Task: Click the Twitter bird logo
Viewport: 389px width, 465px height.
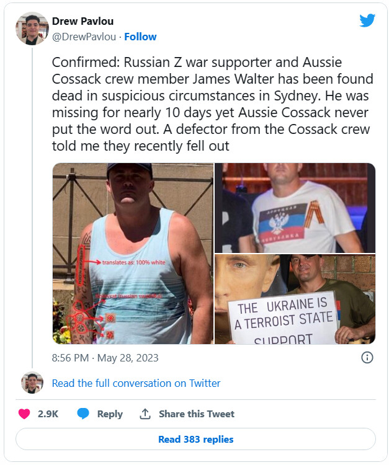Action: 367,20
